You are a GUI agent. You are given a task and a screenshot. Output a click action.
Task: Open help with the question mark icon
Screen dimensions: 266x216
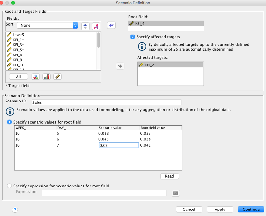pos(15,210)
